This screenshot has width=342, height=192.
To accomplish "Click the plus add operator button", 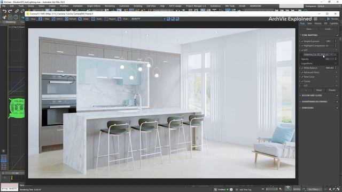I will [x=306, y=90].
